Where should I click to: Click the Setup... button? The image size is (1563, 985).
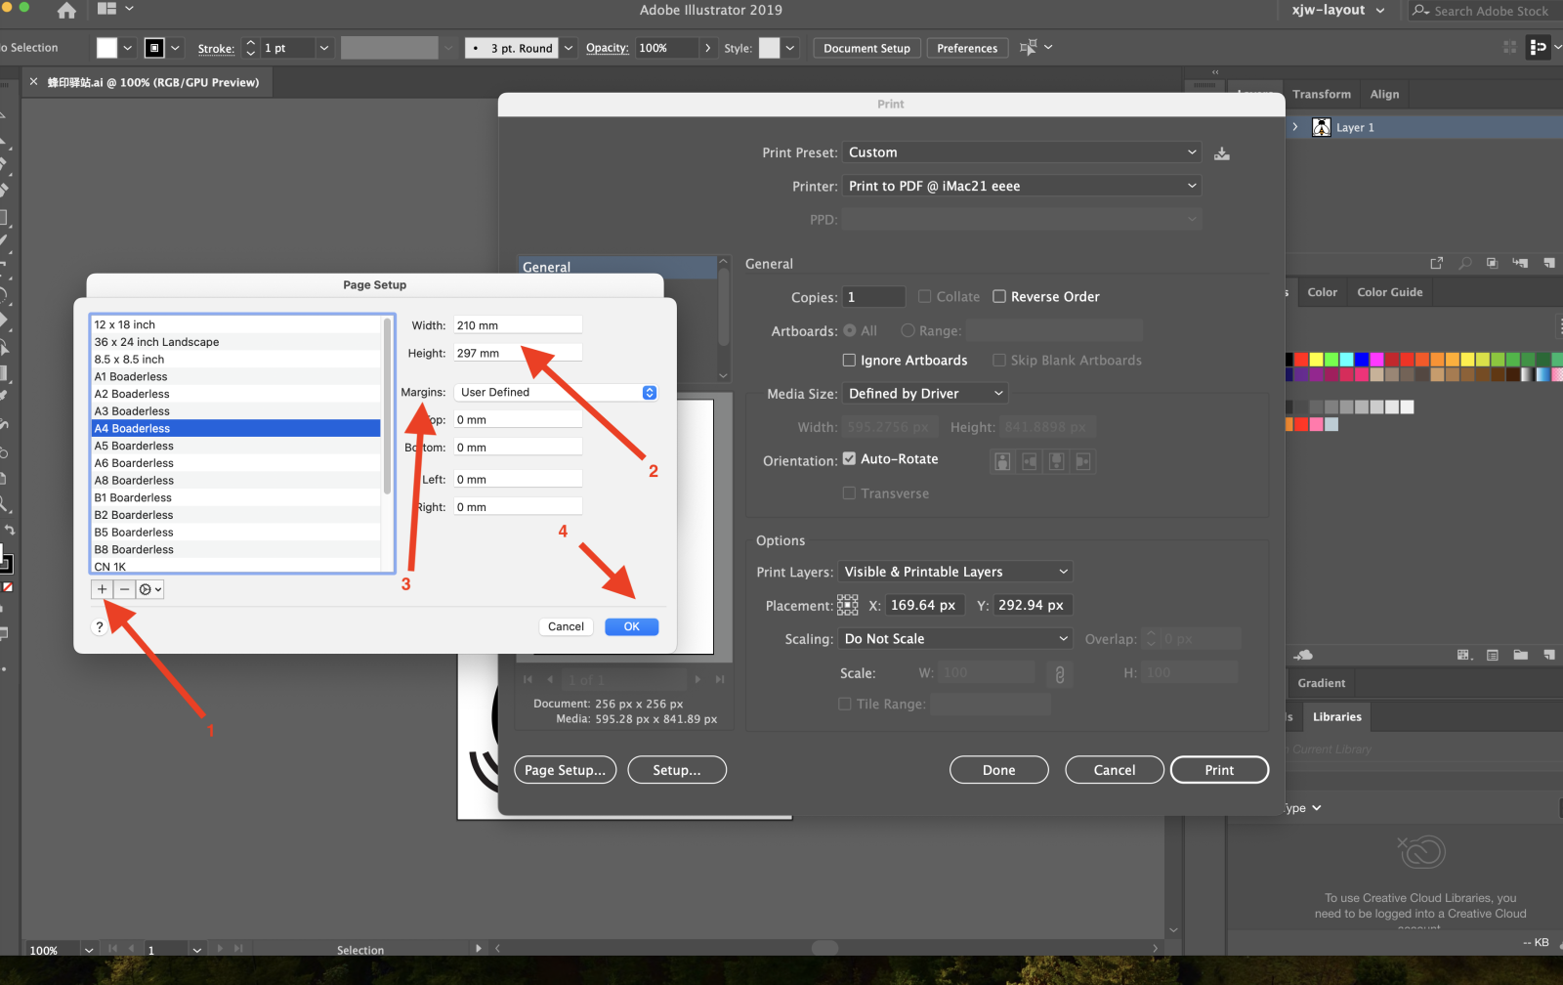(x=677, y=770)
